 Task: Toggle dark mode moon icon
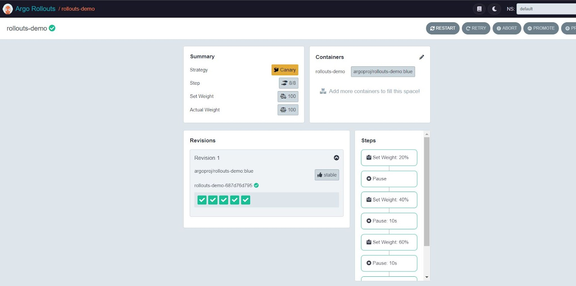pyautogui.click(x=494, y=9)
